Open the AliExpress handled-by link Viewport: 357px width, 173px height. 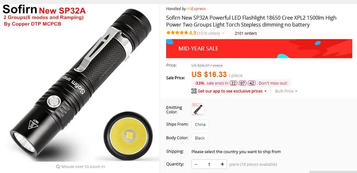click(x=196, y=9)
